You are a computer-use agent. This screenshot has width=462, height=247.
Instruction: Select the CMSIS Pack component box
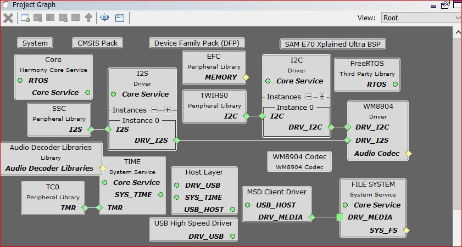pyautogui.click(x=98, y=43)
